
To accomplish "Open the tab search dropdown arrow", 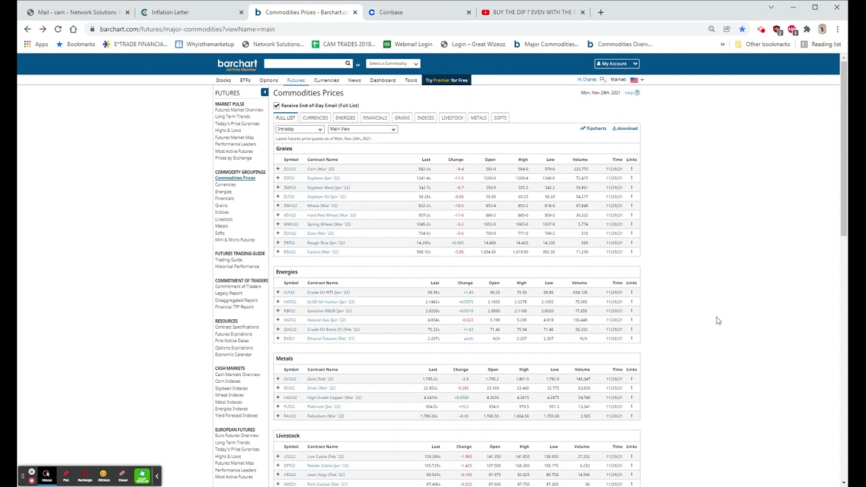I will 771,7.
